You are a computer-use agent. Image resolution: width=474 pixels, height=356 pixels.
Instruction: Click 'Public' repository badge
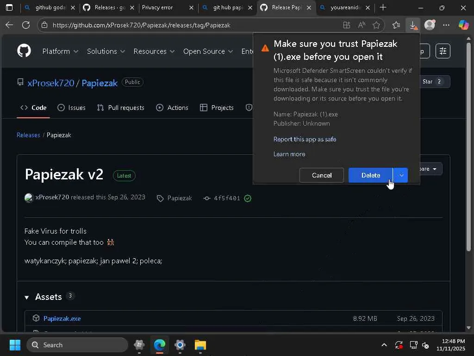coord(132,82)
